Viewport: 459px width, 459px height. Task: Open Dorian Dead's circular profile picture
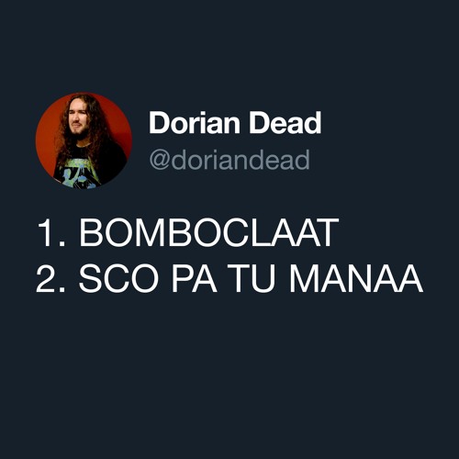point(84,140)
